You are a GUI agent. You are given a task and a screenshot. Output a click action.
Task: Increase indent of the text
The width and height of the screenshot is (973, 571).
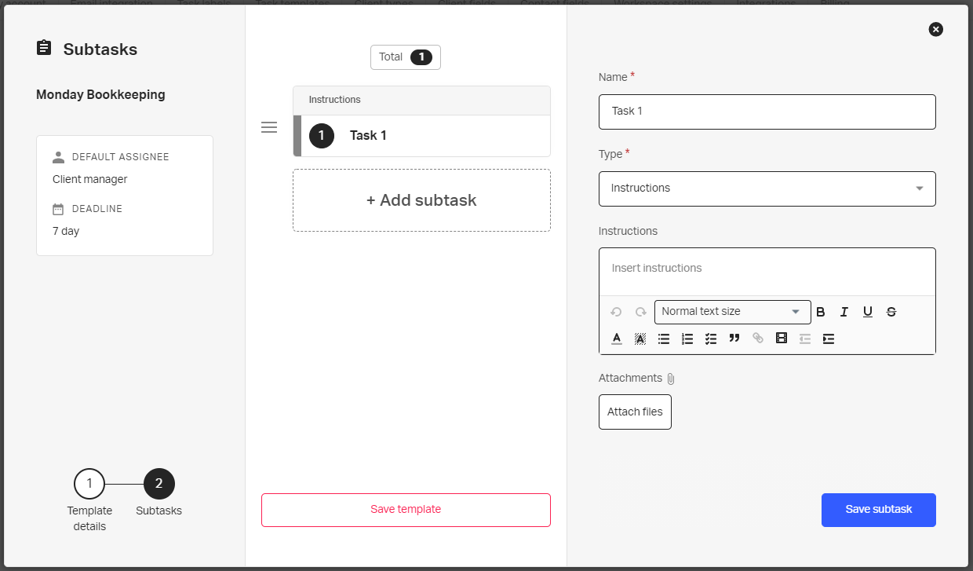(x=829, y=339)
